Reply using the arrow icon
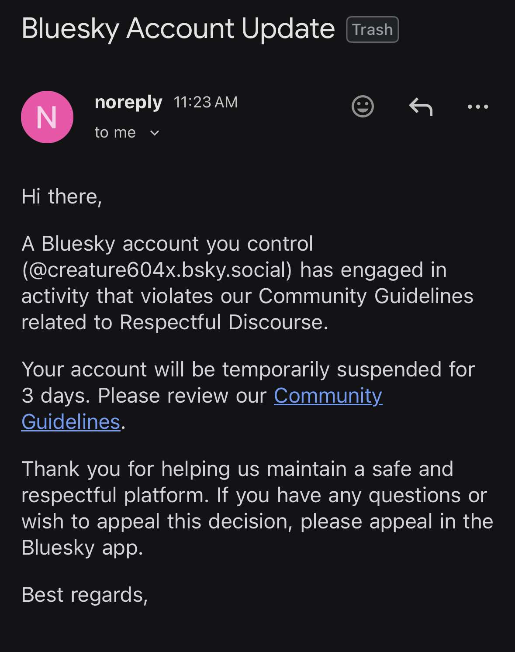The image size is (515, 652). pyautogui.click(x=420, y=106)
